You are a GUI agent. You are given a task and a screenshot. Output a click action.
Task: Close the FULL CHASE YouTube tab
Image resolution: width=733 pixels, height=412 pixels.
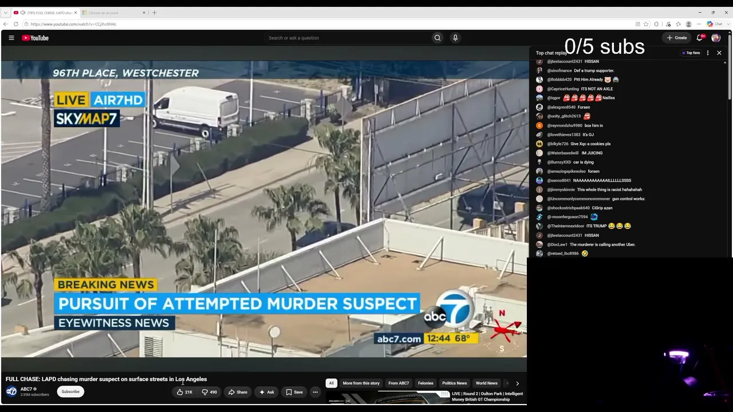point(75,13)
